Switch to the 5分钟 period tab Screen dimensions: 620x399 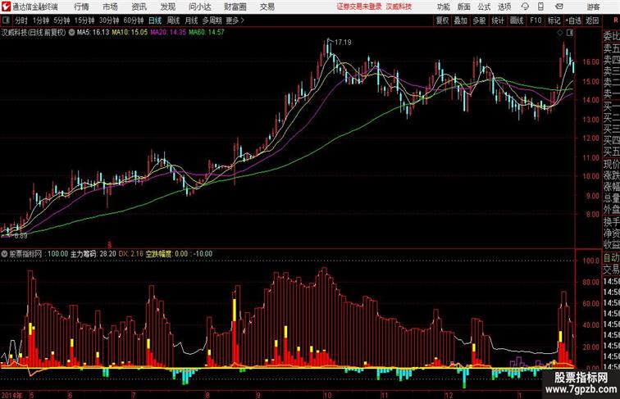coord(62,20)
